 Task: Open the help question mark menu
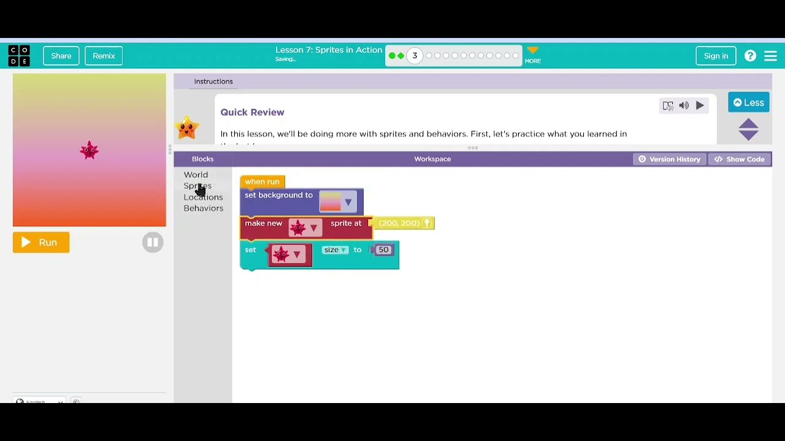tap(750, 56)
